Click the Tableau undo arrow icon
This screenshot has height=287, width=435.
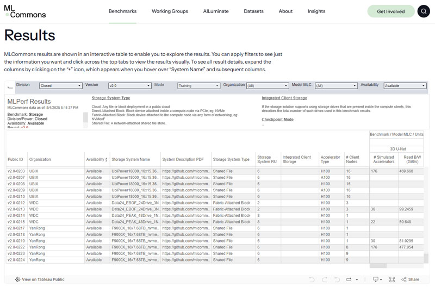[x=312, y=279]
